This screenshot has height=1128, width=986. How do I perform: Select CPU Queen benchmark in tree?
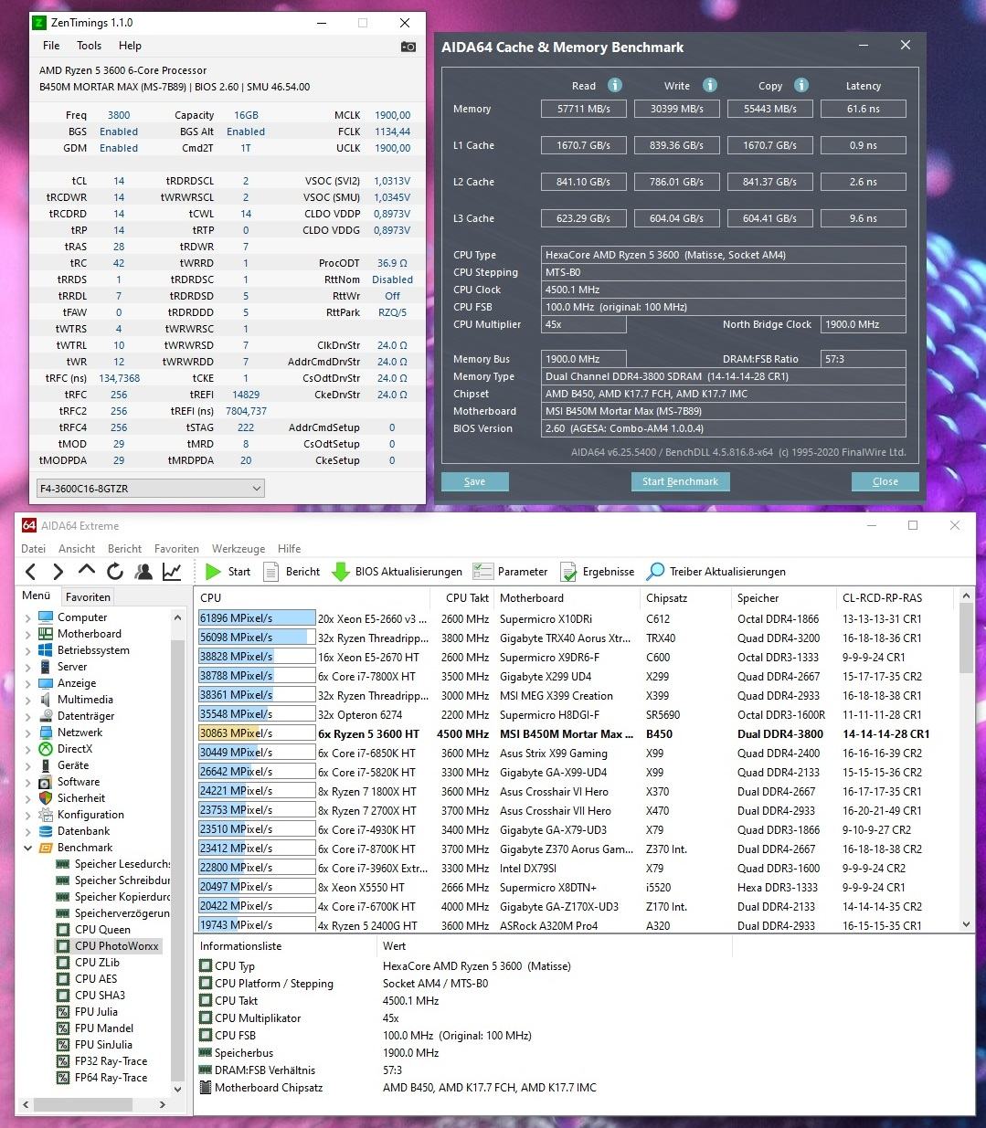(x=101, y=930)
